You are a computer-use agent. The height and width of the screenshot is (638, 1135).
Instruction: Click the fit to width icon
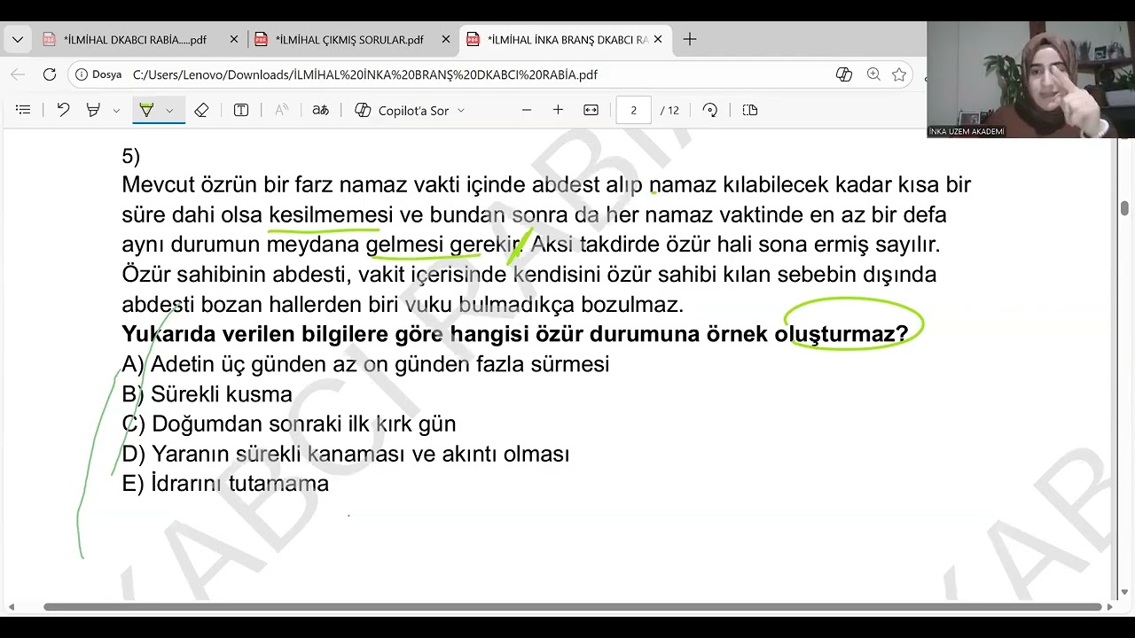(x=591, y=110)
